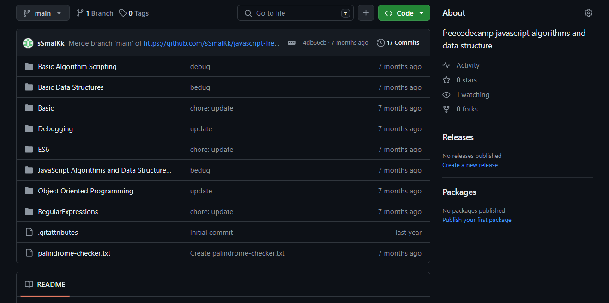Image resolution: width=609 pixels, height=303 pixels.
Task: Open the 1 Branch link
Action: 95,13
